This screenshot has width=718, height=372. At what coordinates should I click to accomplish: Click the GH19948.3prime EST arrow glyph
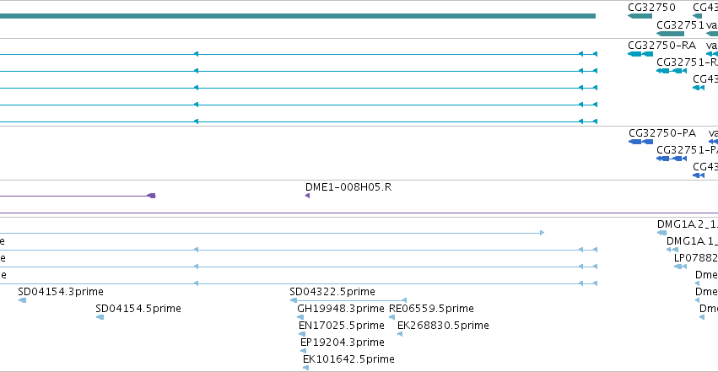tap(300, 317)
